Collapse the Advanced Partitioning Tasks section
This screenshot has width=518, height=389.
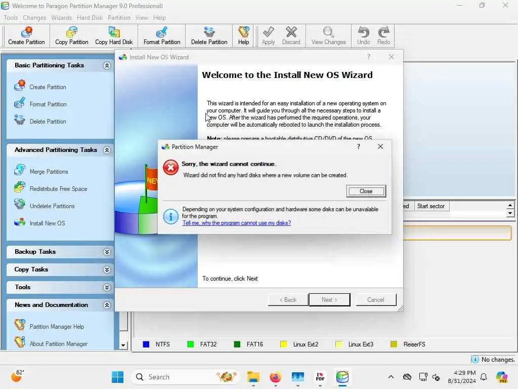107,150
